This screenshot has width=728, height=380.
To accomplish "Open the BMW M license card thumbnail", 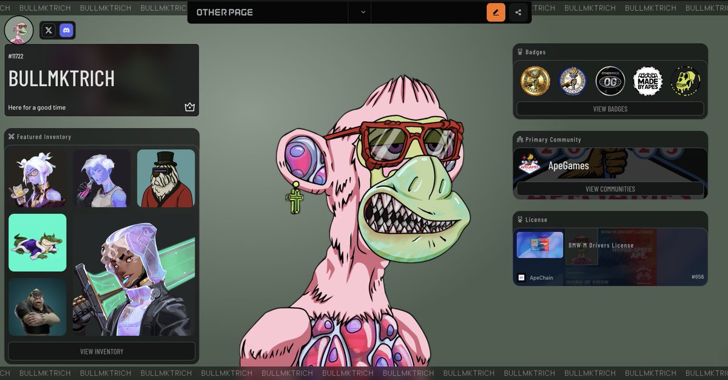I will click(540, 245).
